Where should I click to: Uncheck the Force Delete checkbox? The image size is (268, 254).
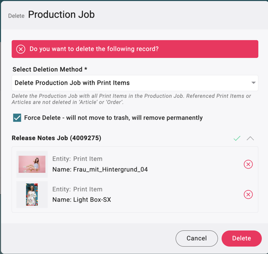point(17,118)
